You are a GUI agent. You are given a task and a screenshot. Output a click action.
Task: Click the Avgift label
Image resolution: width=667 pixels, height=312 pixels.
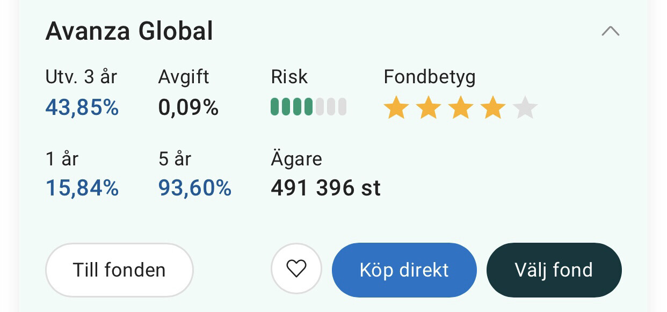coord(184,77)
